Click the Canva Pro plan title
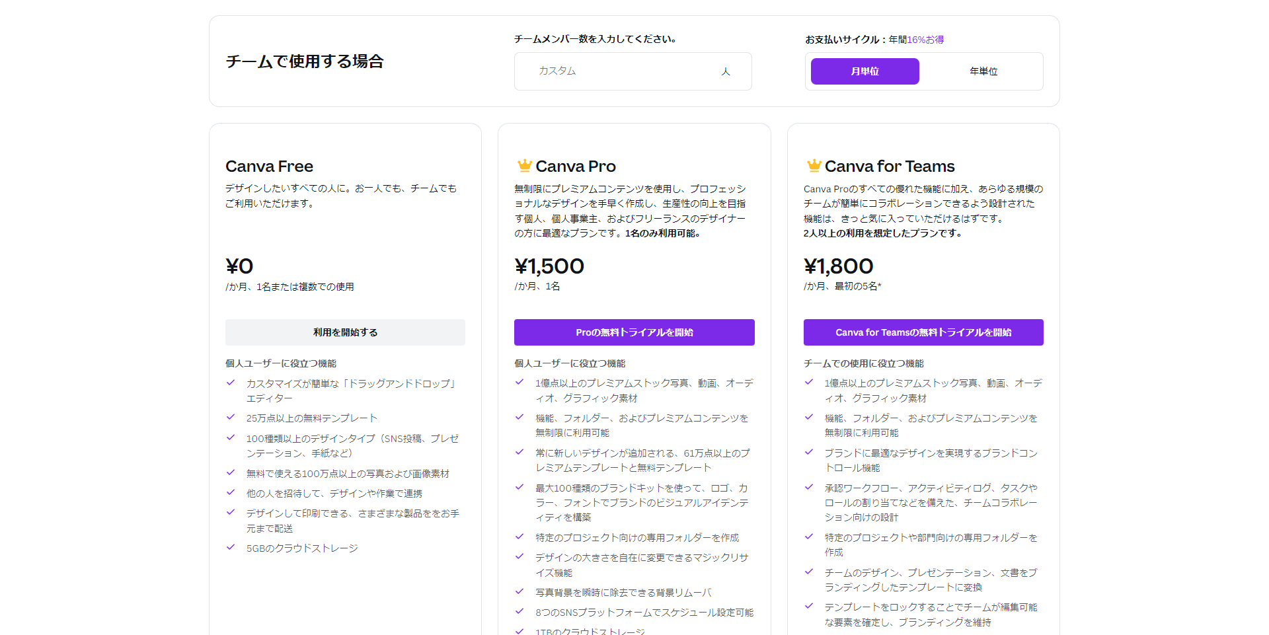The image size is (1269, 635). click(576, 166)
